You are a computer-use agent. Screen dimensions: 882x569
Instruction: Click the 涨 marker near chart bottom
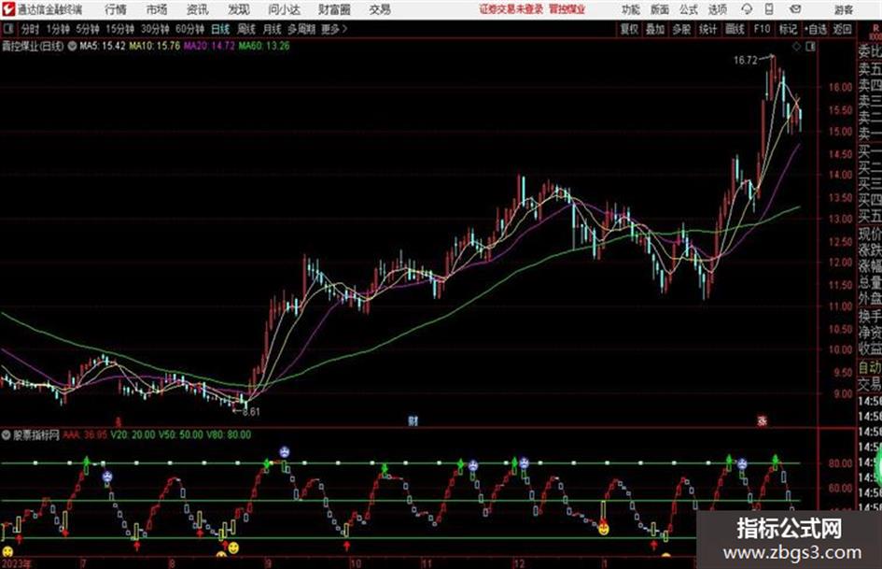coord(763,420)
